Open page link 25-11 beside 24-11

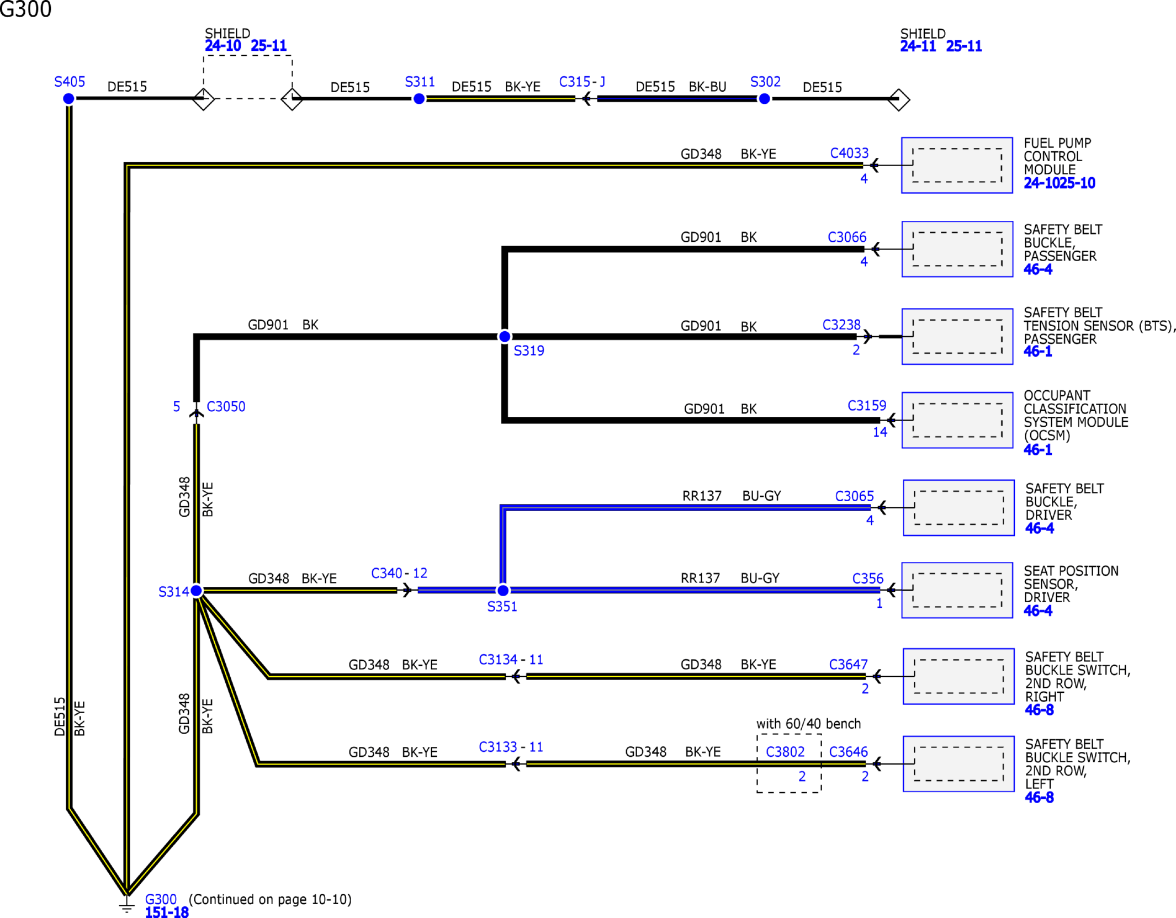(964, 46)
